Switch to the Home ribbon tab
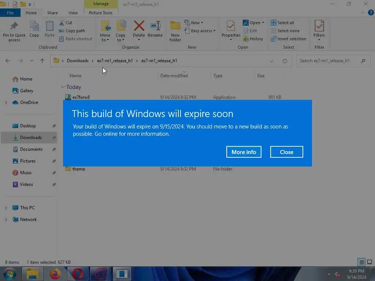The height and width of the screenshot is (281, 375). click(x=31, y=13)
